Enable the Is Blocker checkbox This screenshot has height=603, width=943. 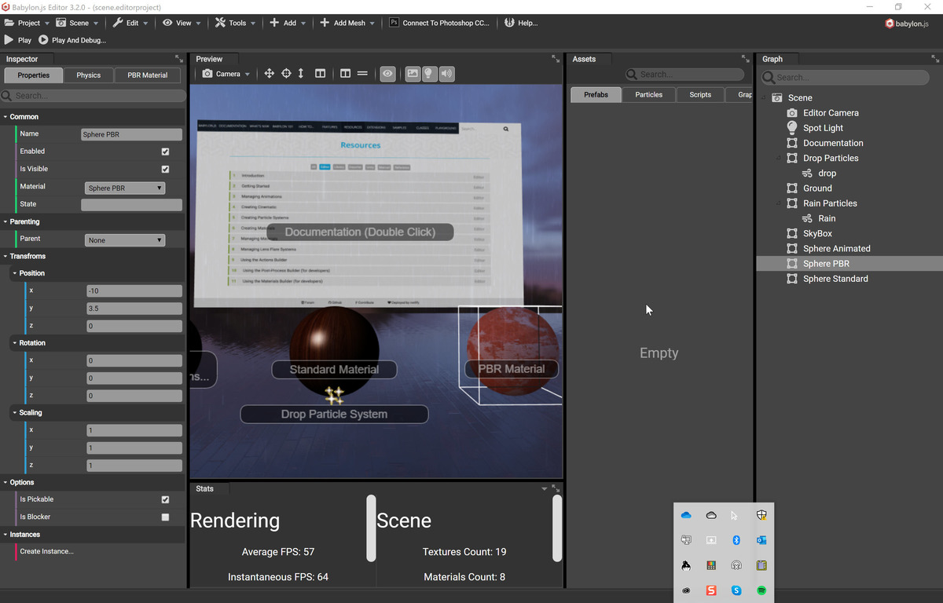click(165, 517)
